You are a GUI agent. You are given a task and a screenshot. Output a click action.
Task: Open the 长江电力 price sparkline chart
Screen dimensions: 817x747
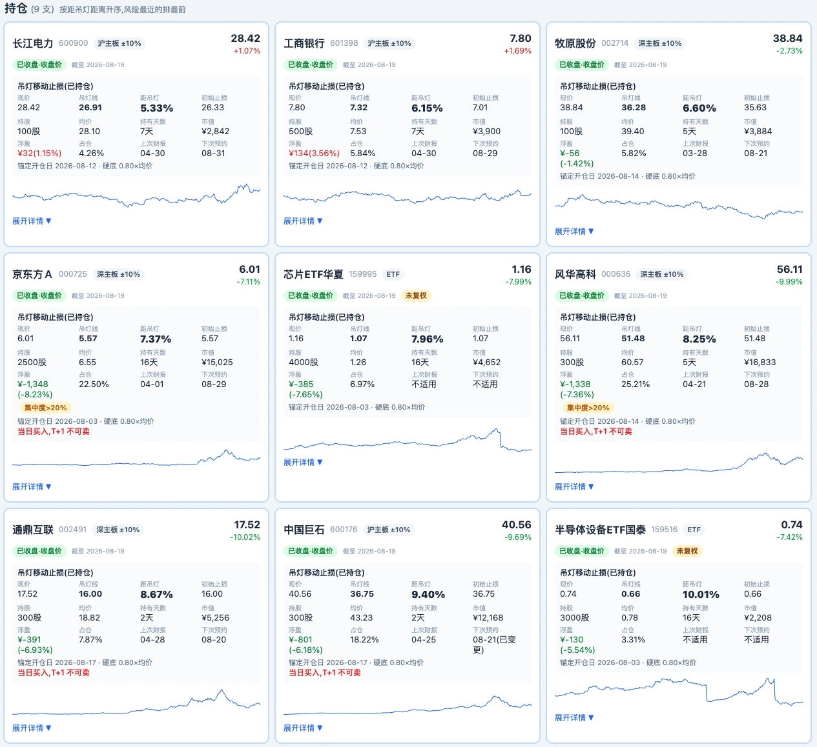coord(136,195)
